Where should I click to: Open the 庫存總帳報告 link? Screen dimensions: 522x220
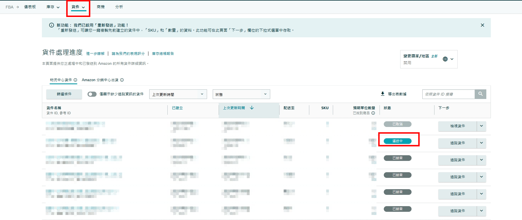163,54
